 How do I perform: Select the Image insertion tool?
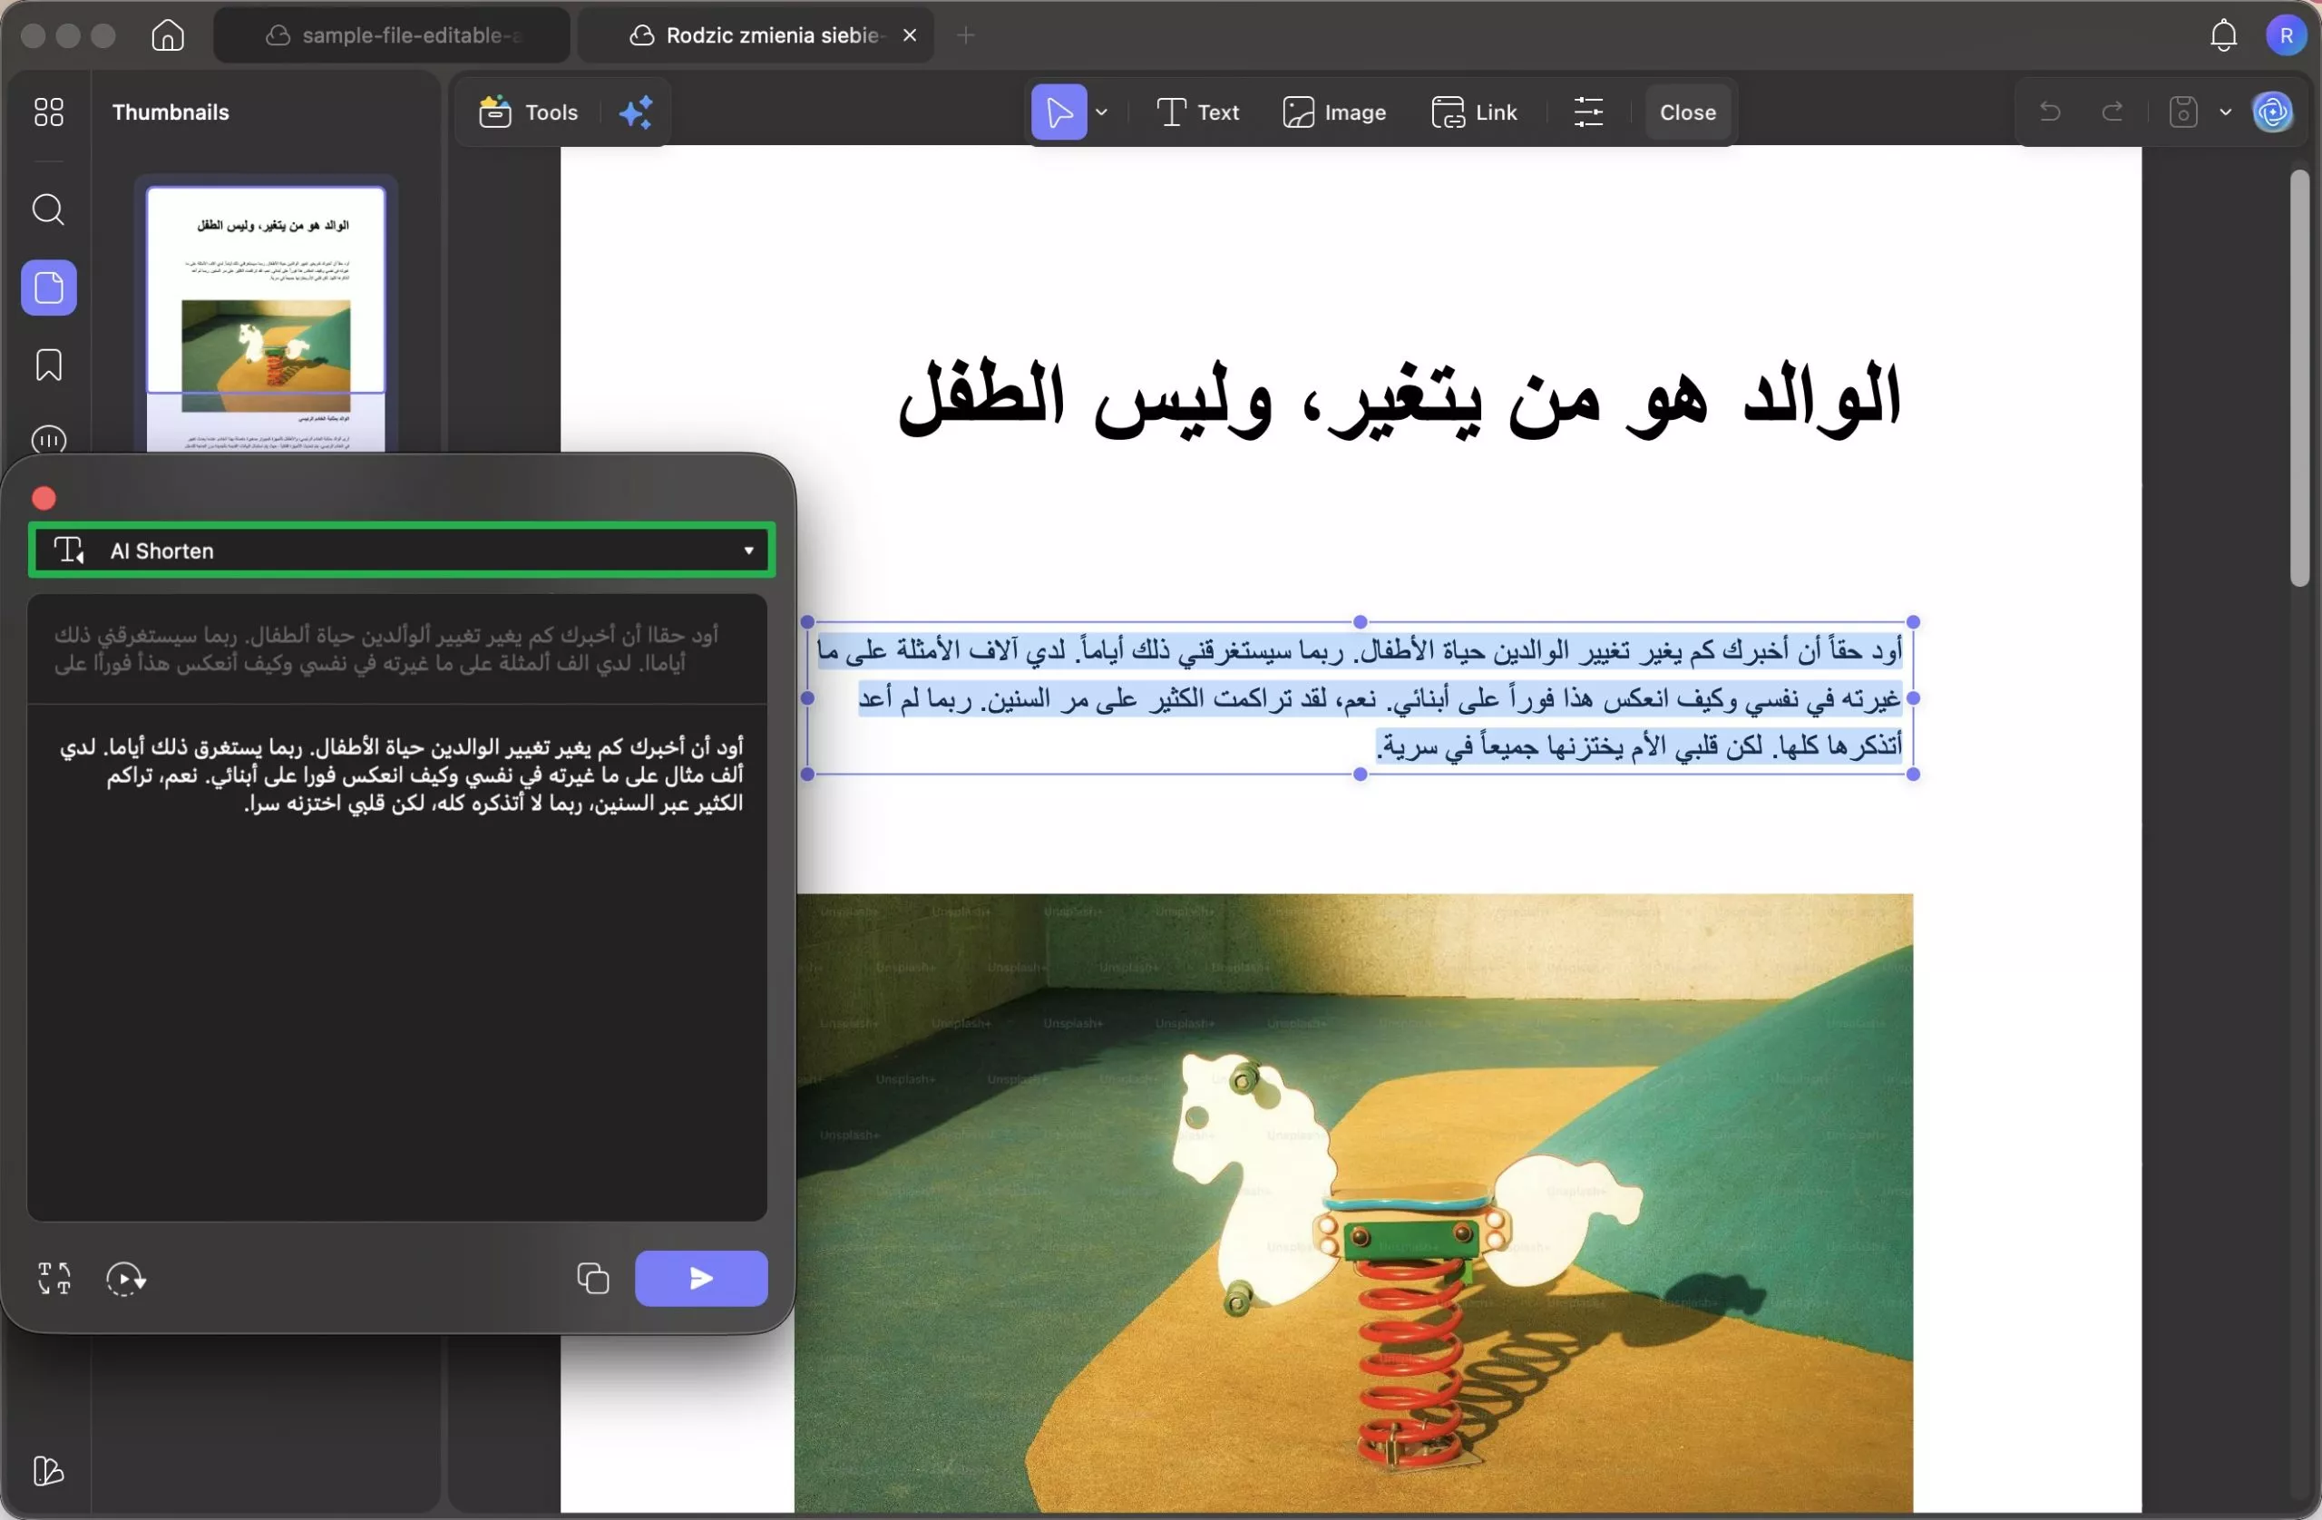(1334, 112)
